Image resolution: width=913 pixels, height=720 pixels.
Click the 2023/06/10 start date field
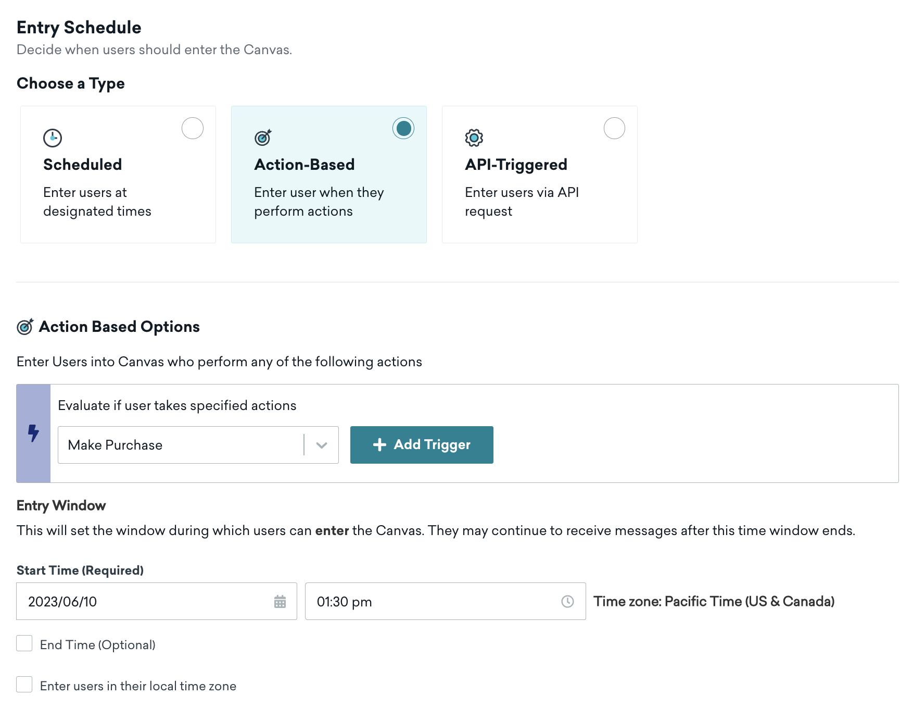pyautogui.click(x=146, y=602)
